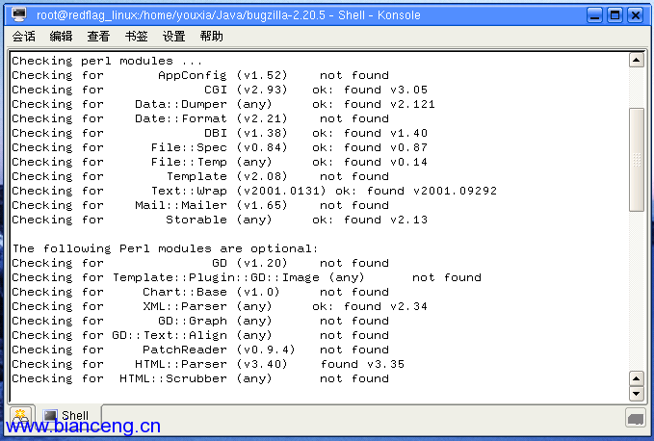Open the 查看 (View) menu
Viewport: 654px width, 441px height.
[x=98, y=37]
